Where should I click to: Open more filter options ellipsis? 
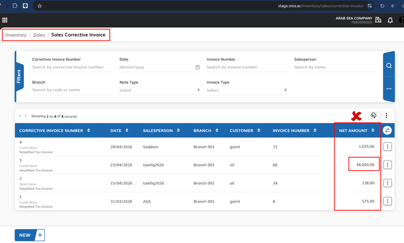point(389,88)
